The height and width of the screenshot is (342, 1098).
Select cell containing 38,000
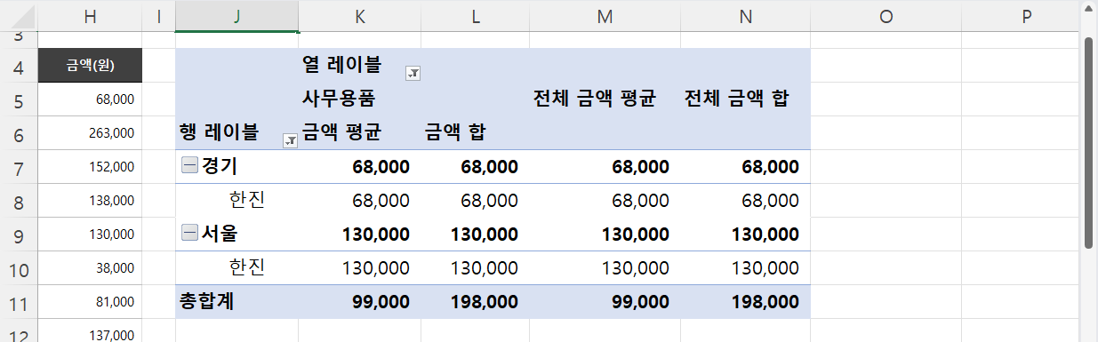pyautogui.click(x=90, y=267)
